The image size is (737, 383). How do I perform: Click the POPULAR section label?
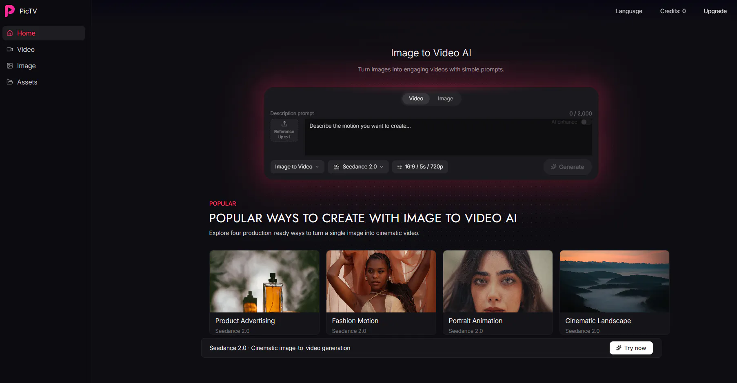(222, 204)
